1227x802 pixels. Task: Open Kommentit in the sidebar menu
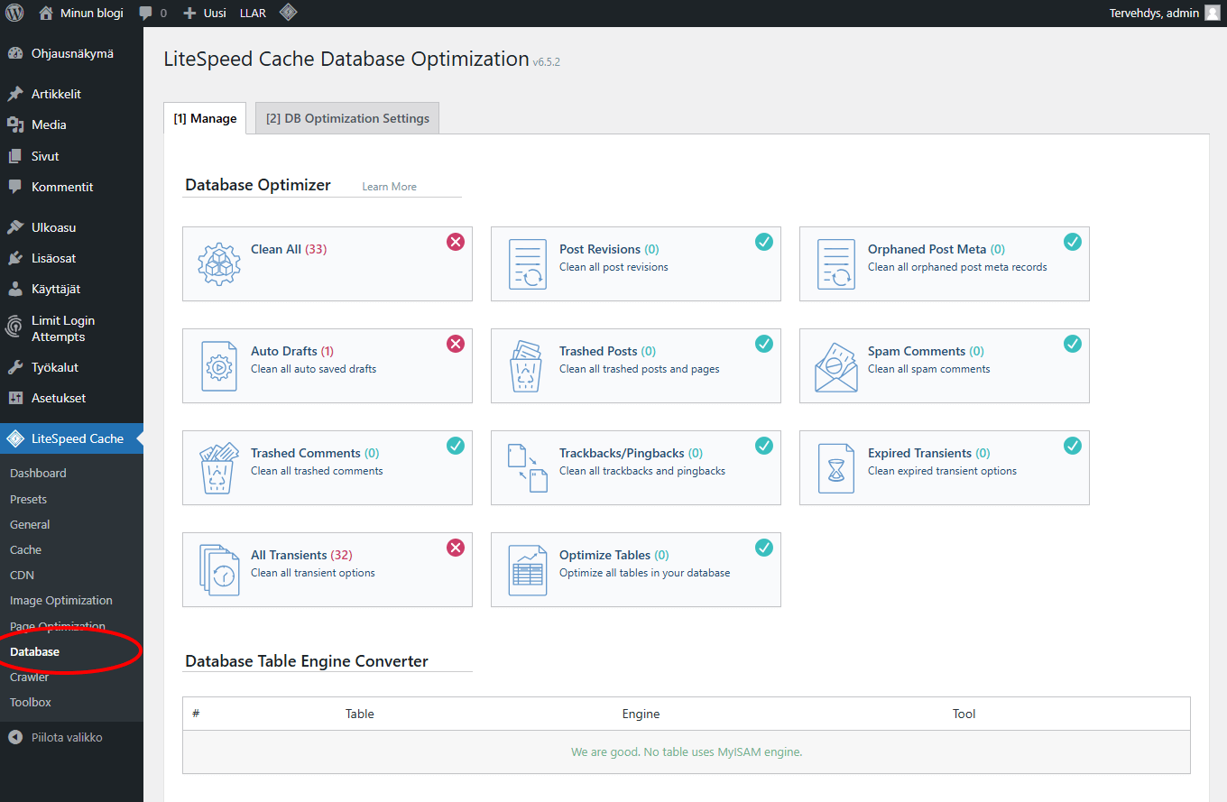[x=71, y=187]
